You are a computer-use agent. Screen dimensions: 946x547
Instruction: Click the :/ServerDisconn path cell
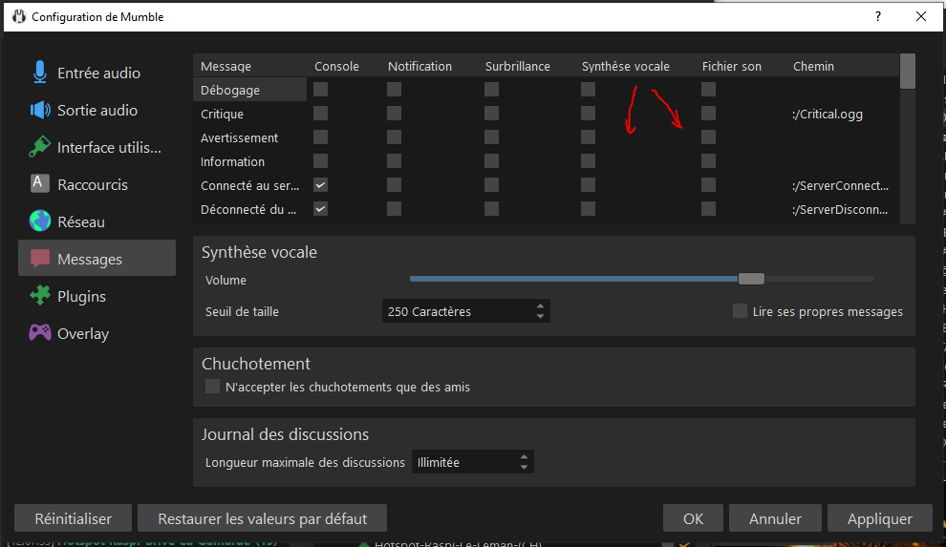840,210
